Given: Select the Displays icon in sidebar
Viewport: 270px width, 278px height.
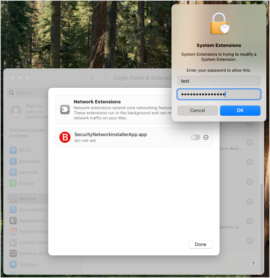Looking at the screenshot, I should [x=13, y=264].
